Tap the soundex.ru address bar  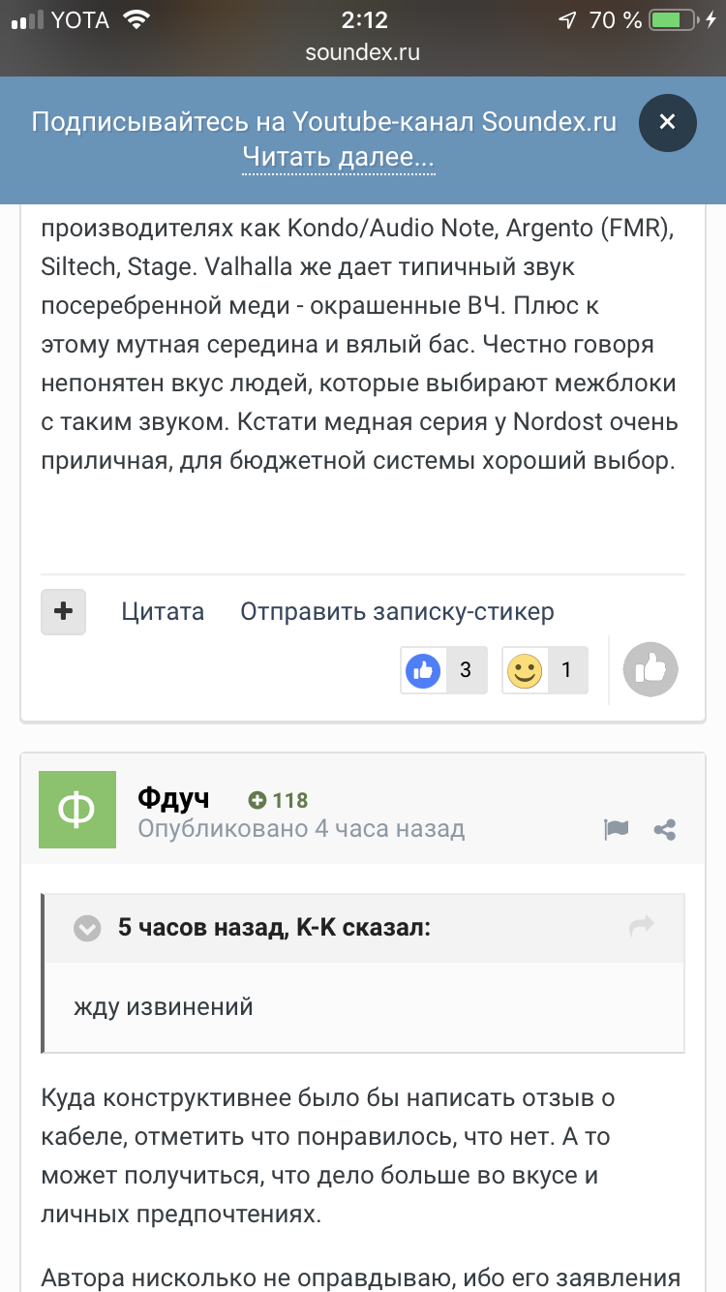[x=363, y=52]
